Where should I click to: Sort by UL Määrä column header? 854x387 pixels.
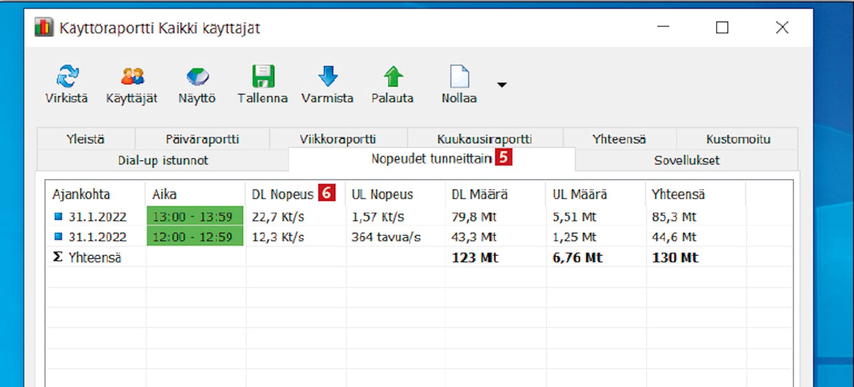[x=580, y=195]
